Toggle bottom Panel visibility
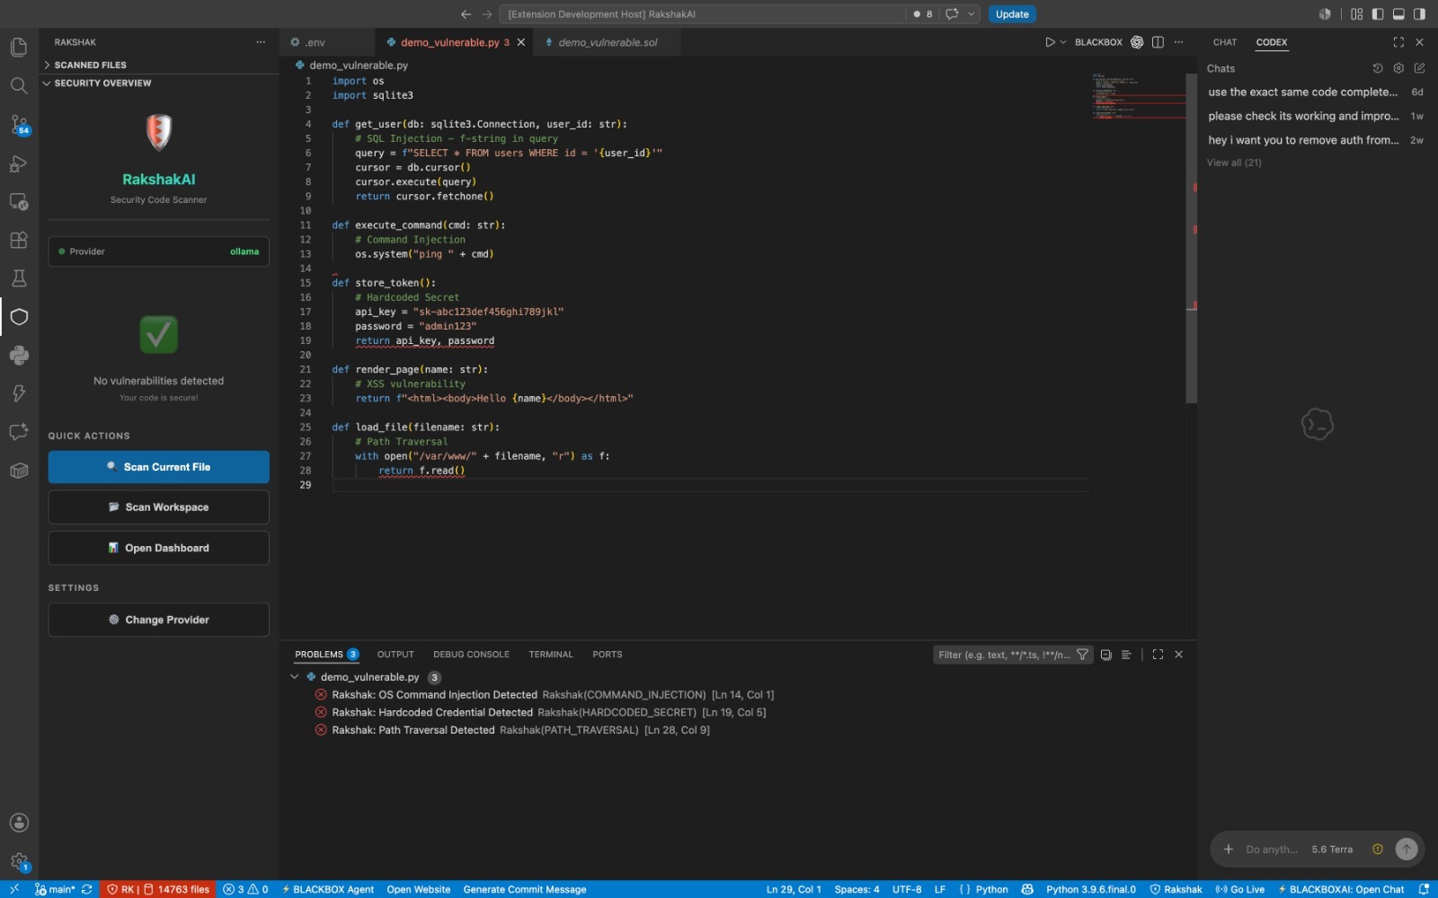Screen dimensions: 1438x898 [x=1398, y=14]
